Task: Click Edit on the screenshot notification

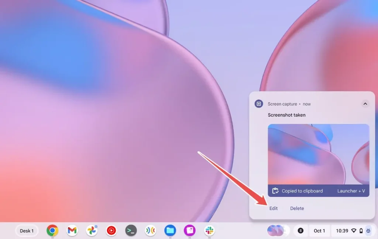Action: (x=273, y=208)
